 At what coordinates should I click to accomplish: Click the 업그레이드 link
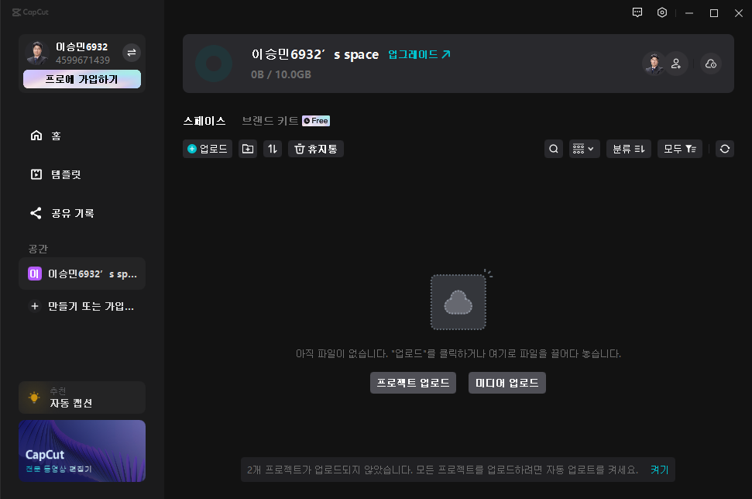point(420,54)
